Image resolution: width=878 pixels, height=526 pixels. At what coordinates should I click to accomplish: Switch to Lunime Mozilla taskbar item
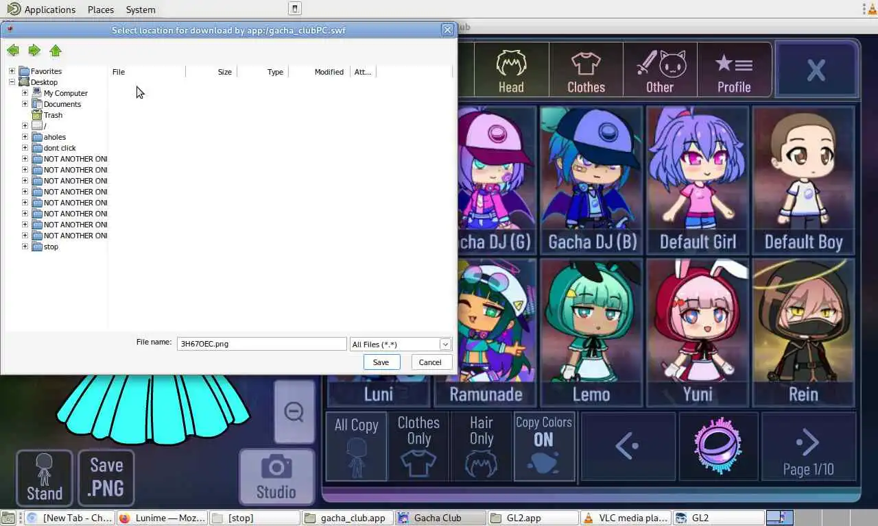[163, 518]
